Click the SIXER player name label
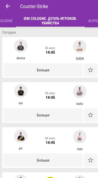This screenshot has width=98, height=178. tap(80, 58)
